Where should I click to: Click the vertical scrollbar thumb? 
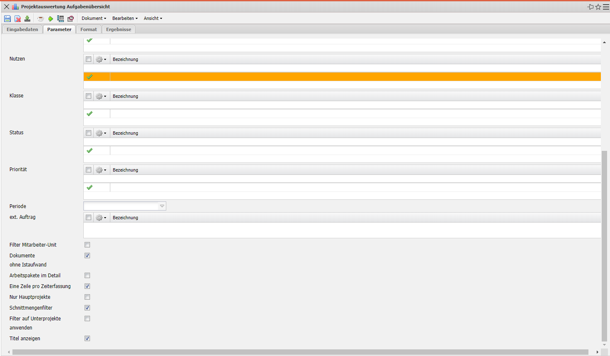[604, 246]
